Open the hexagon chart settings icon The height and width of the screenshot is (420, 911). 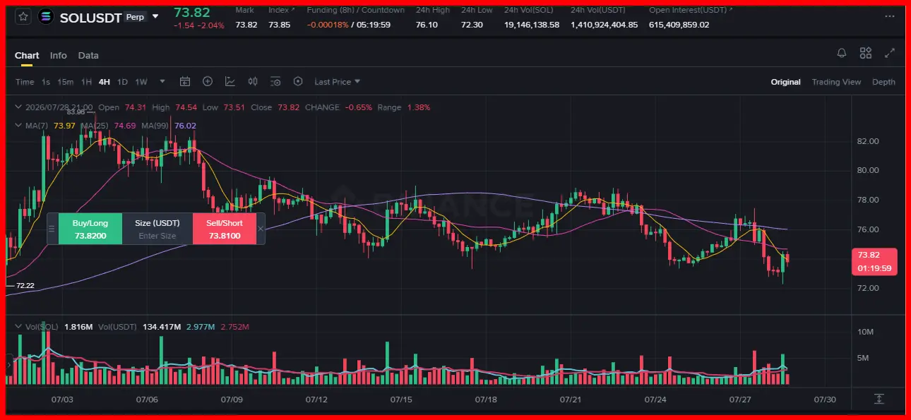tap(298, 82)
